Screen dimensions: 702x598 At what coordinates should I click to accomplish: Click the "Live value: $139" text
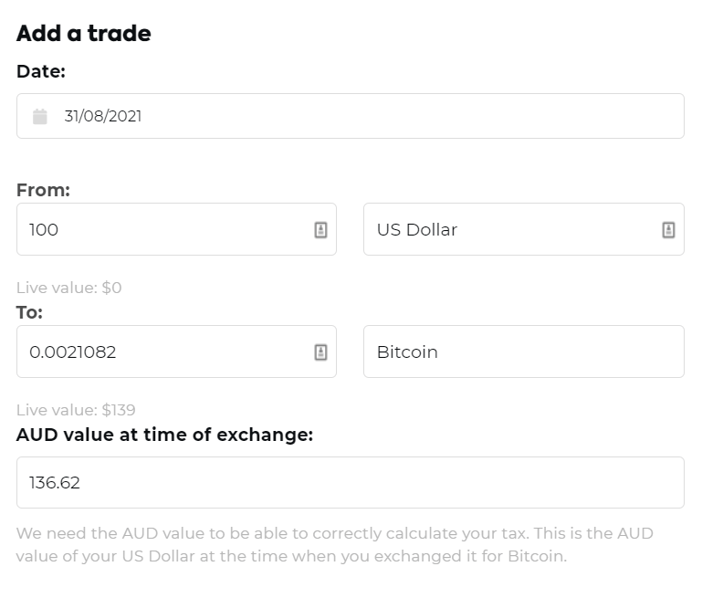coord(76,411)
